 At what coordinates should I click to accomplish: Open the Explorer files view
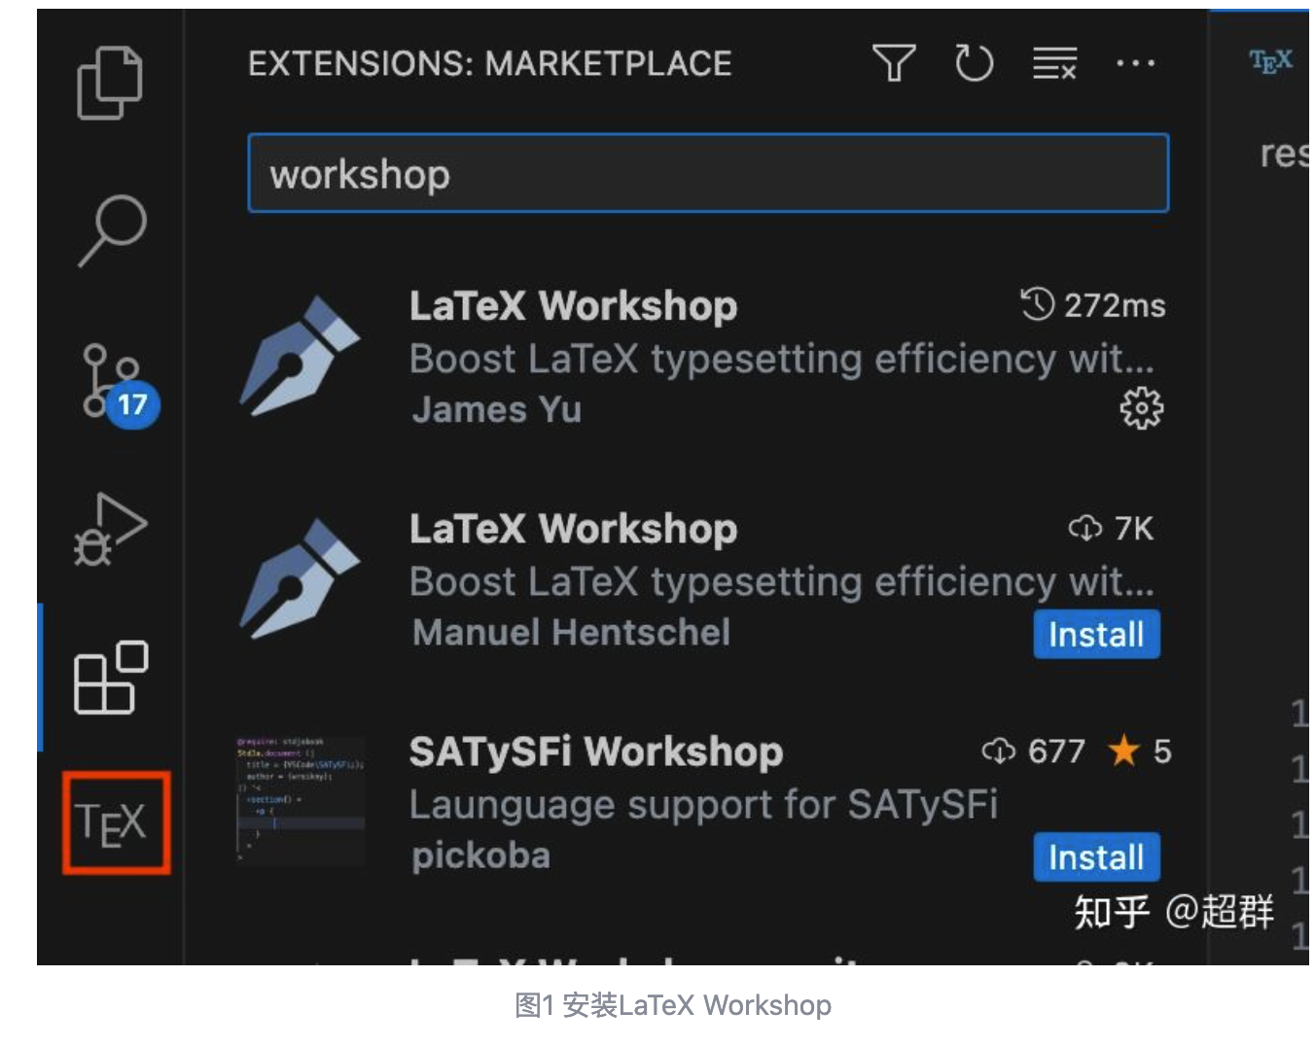[110, 83]
